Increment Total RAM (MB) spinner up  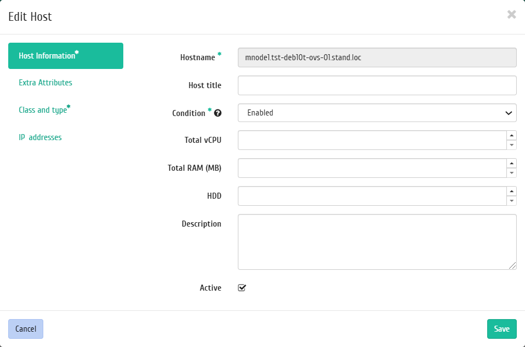[511, 164]
